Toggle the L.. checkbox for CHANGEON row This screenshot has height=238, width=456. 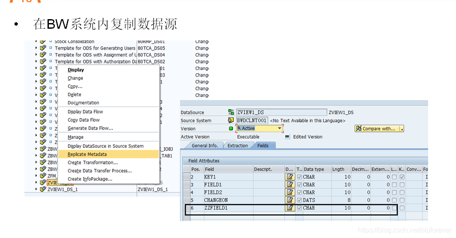point(394,200)
